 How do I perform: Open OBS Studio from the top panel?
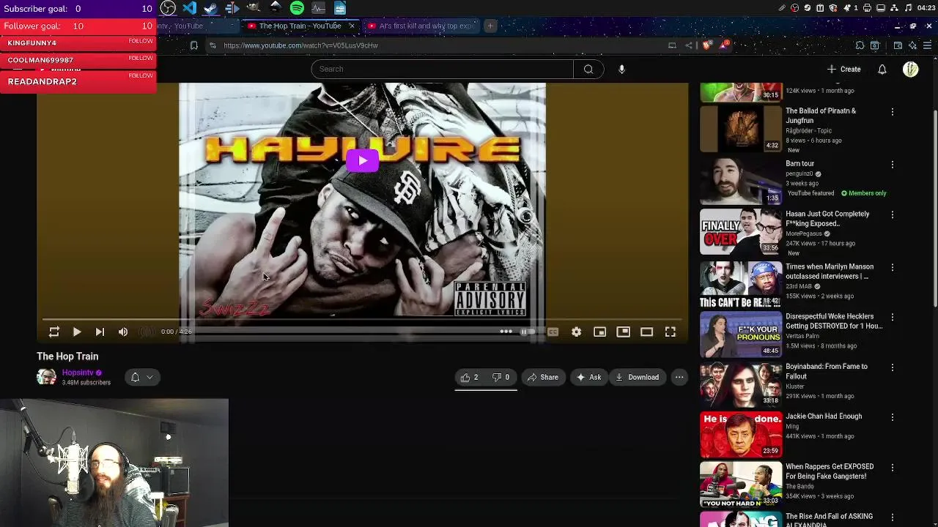pyautogui.click(x=168, y=8)
